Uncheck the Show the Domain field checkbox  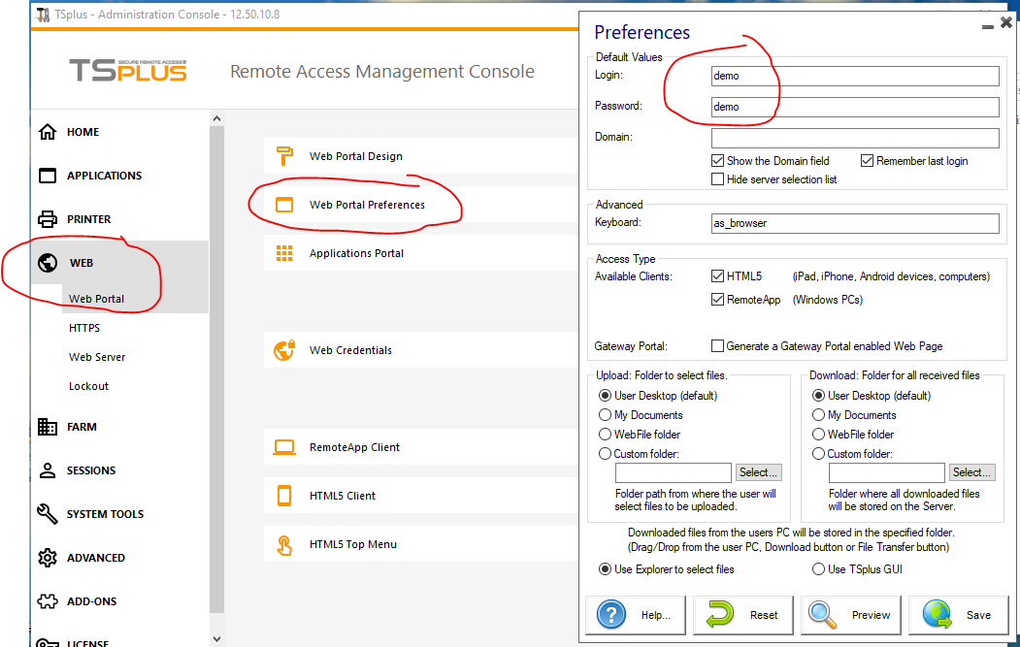coord(718,161)
